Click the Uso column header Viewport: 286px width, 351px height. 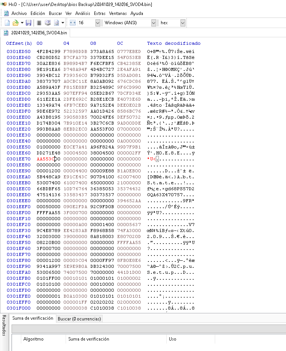point(173,339)
